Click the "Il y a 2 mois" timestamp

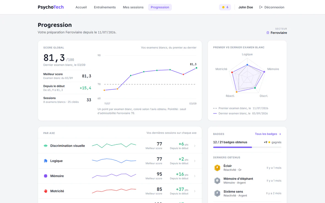(273, 193)
